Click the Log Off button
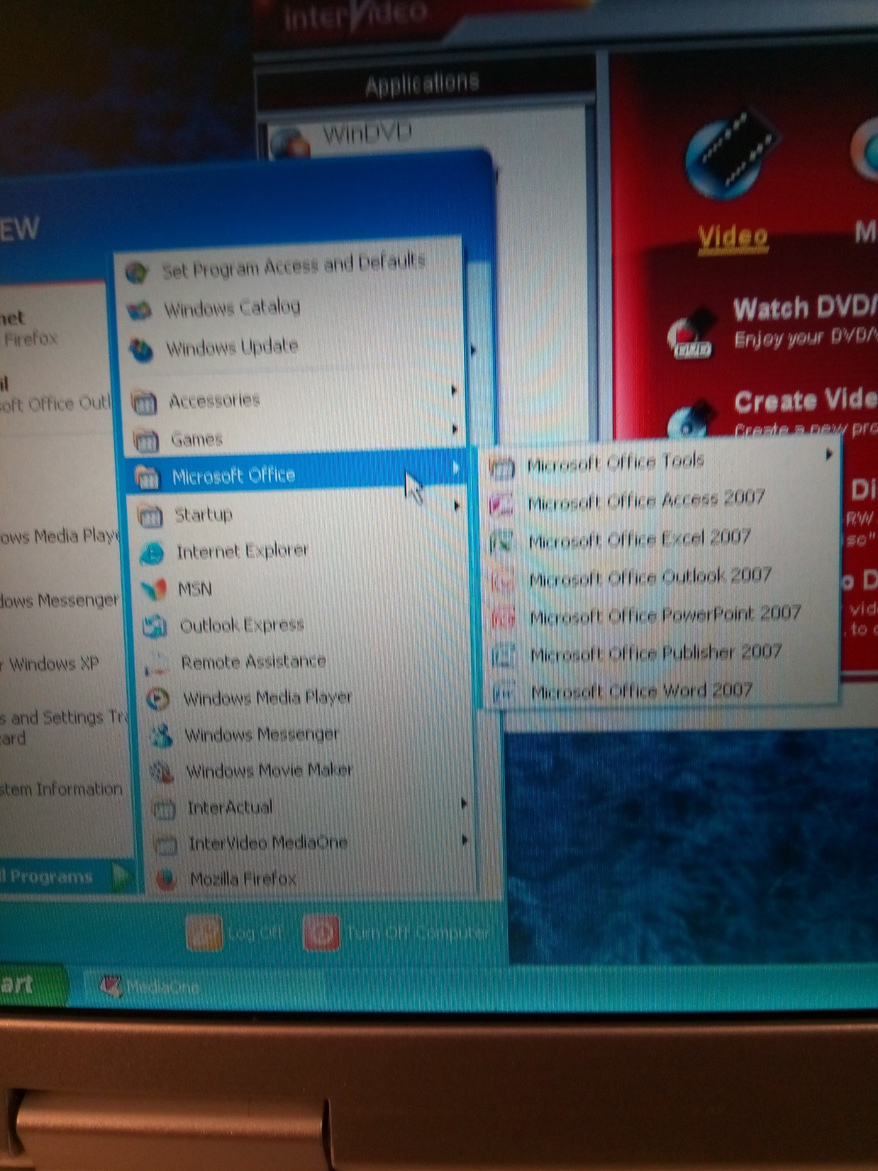Viewport: 878px width, 1171px height. click(x=236, y=933)
